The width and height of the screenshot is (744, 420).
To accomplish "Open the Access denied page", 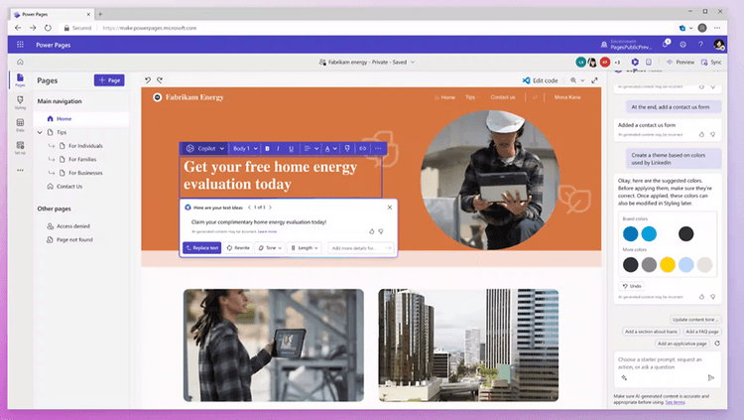I will click(68, 226).
